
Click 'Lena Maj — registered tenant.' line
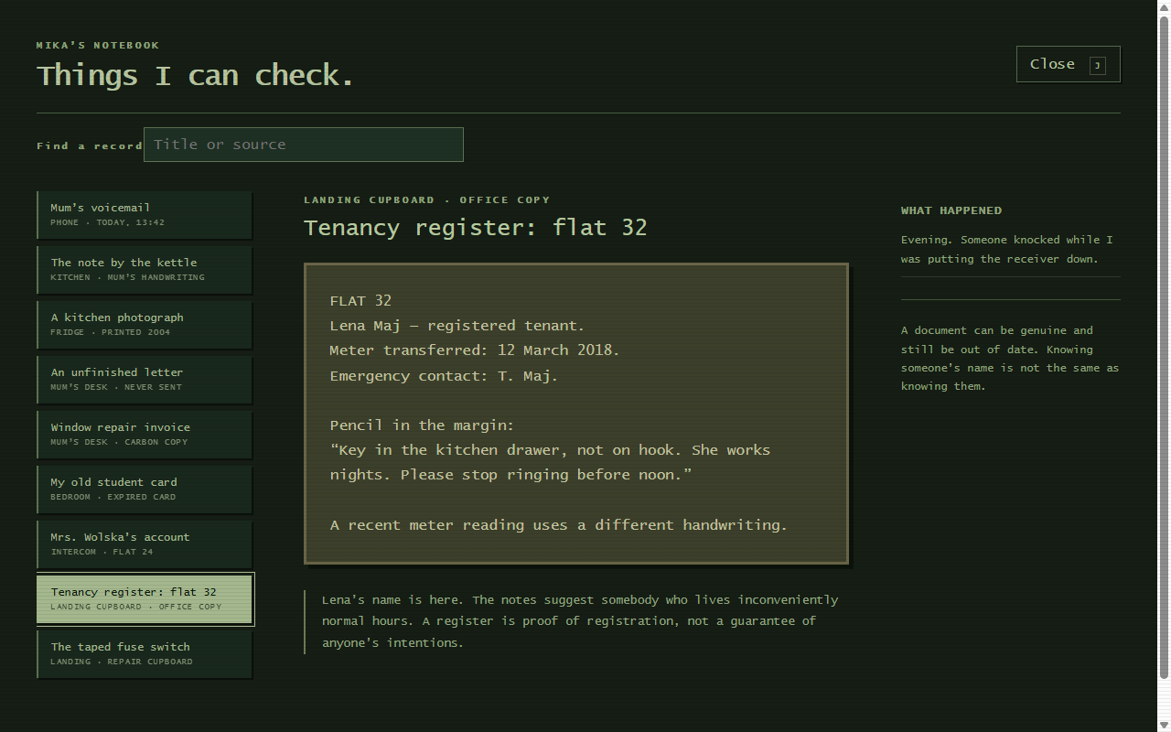(457, 326)
